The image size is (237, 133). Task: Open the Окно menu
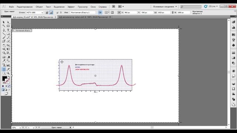93,7
